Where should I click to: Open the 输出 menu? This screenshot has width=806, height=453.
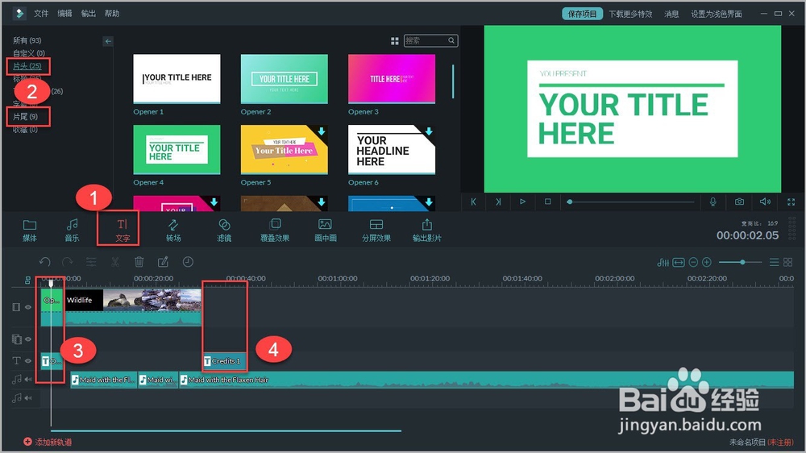tap(89, 14)
